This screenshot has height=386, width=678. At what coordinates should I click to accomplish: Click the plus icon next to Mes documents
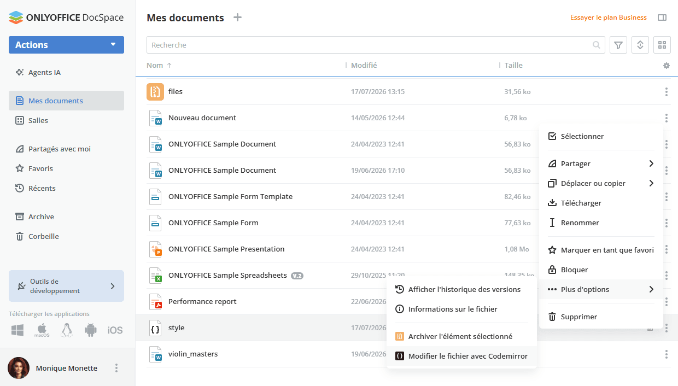click(x=237, y=17)
